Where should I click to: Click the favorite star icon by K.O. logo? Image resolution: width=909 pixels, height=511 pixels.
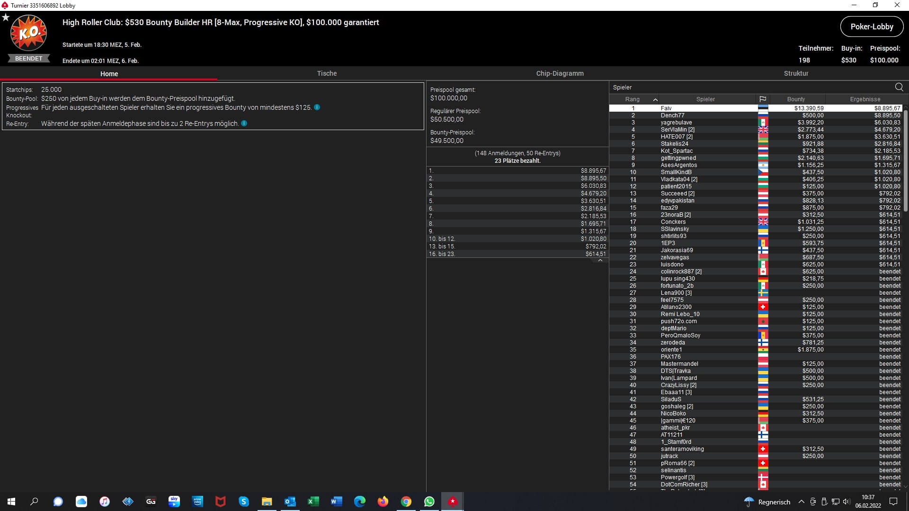click(x=6, y=18)
